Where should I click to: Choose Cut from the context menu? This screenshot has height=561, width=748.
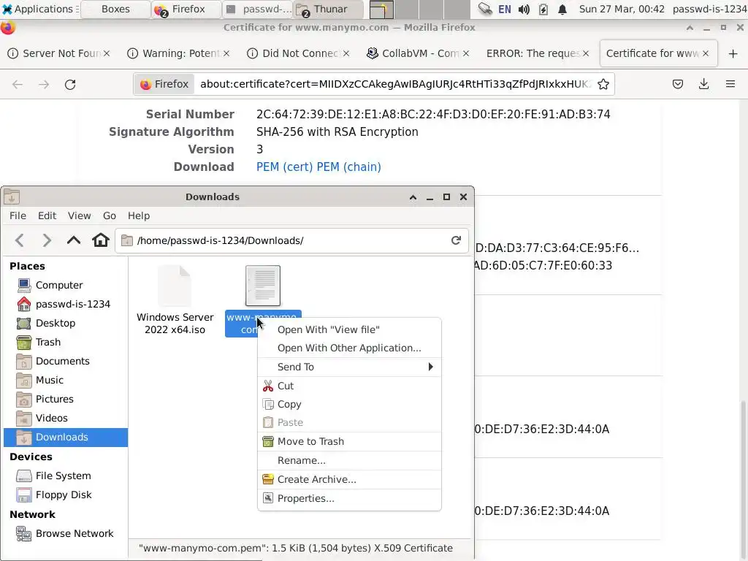pos(349,386)
